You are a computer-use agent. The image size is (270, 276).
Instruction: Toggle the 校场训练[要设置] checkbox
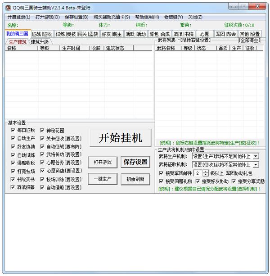(42, 179)
